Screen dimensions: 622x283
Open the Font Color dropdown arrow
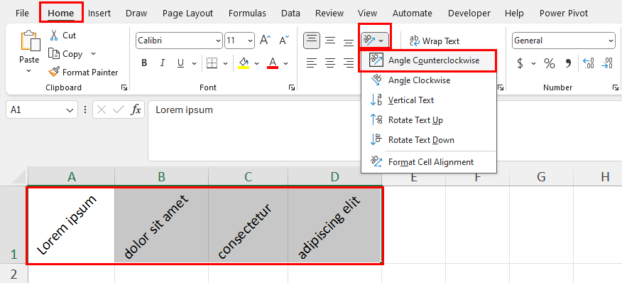[285, 63]
